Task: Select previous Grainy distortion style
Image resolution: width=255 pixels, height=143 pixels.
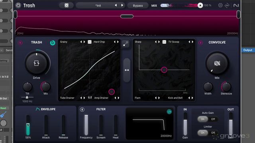Action: tap(81, 42)
